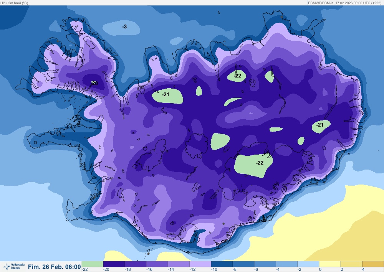Click the legend scale value '-10'

pos(214,270)
